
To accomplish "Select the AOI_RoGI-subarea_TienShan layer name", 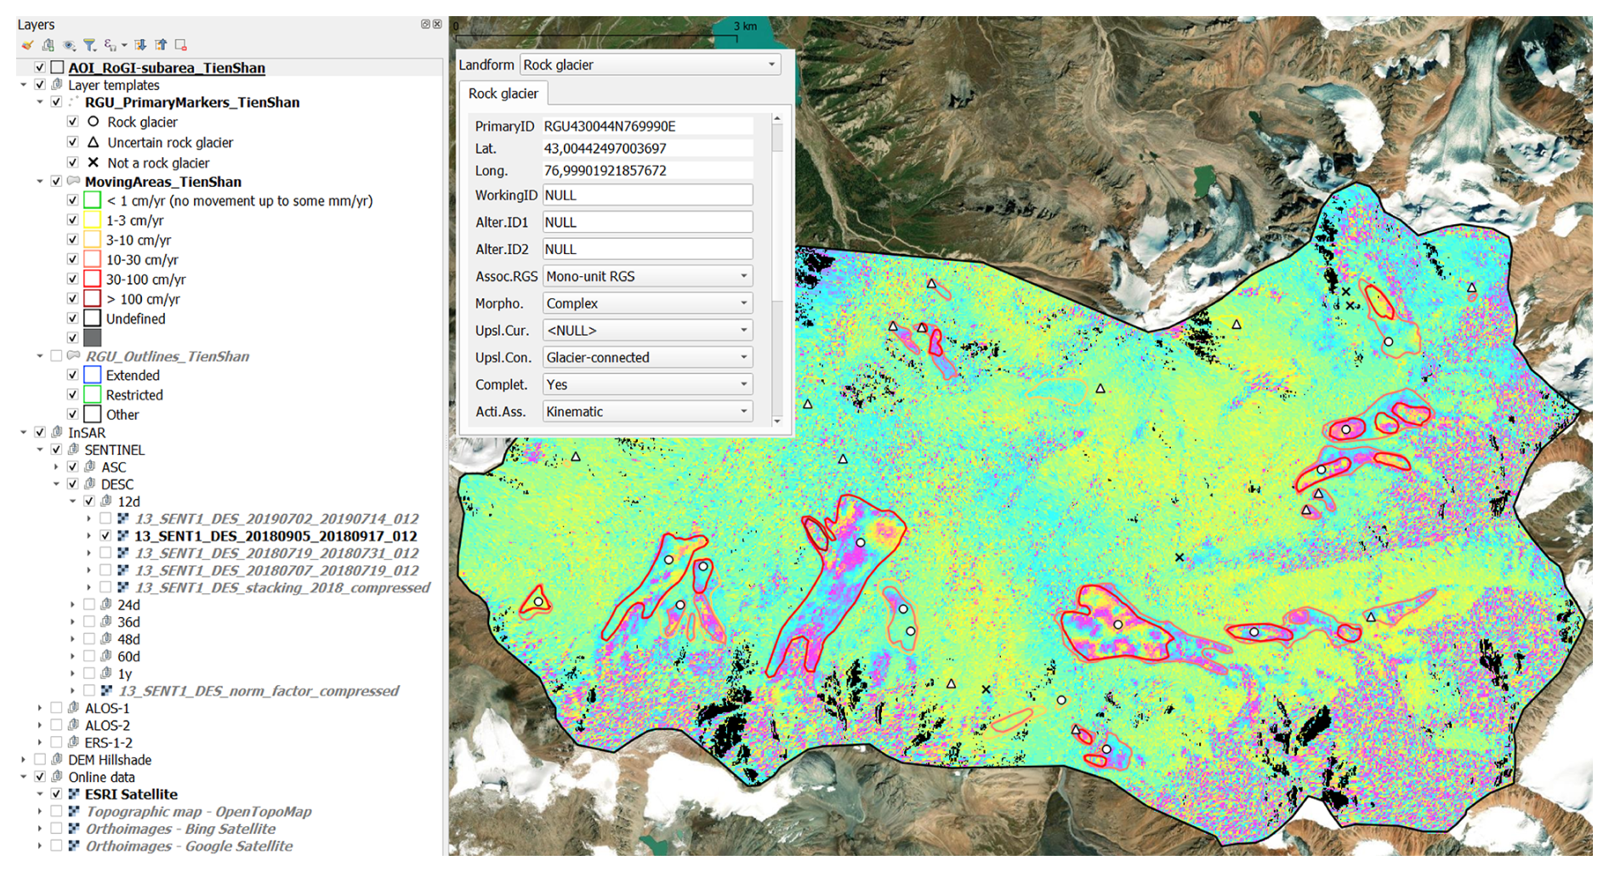I will [x=167, y=68].
